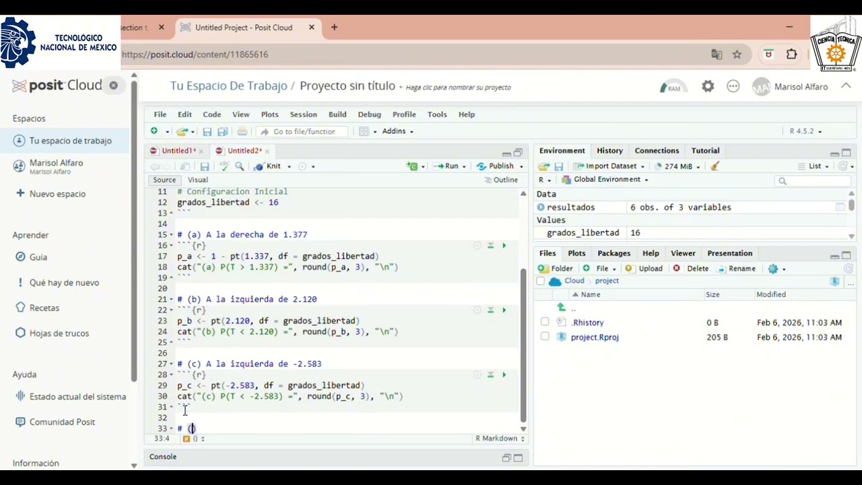Open the document options gear in the editor
The width and height of the screenshot is (862, 485).
click(x=302, y=166)
